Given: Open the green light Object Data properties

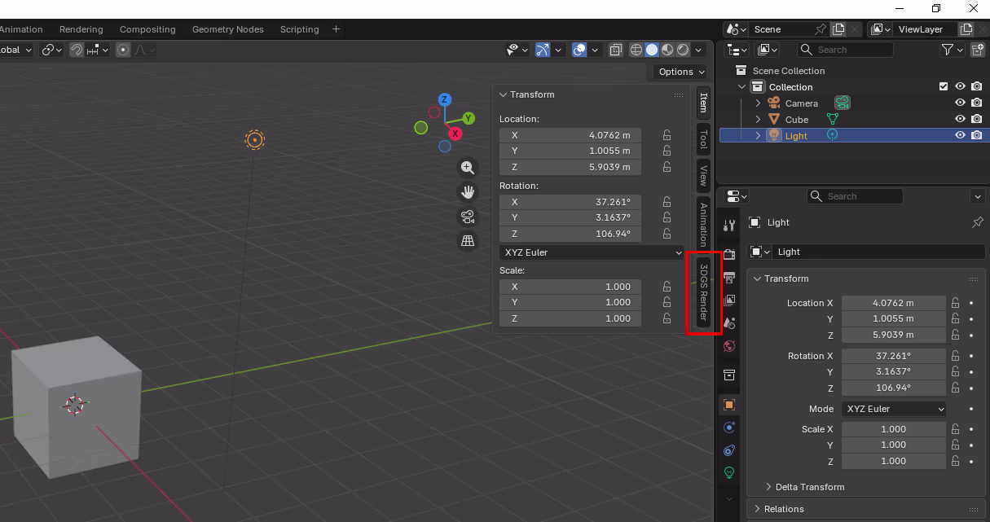Looking at the screenshot, I should click(x=728, y=472).
